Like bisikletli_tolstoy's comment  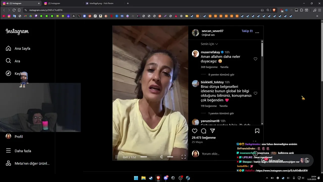tap(255, 93)
